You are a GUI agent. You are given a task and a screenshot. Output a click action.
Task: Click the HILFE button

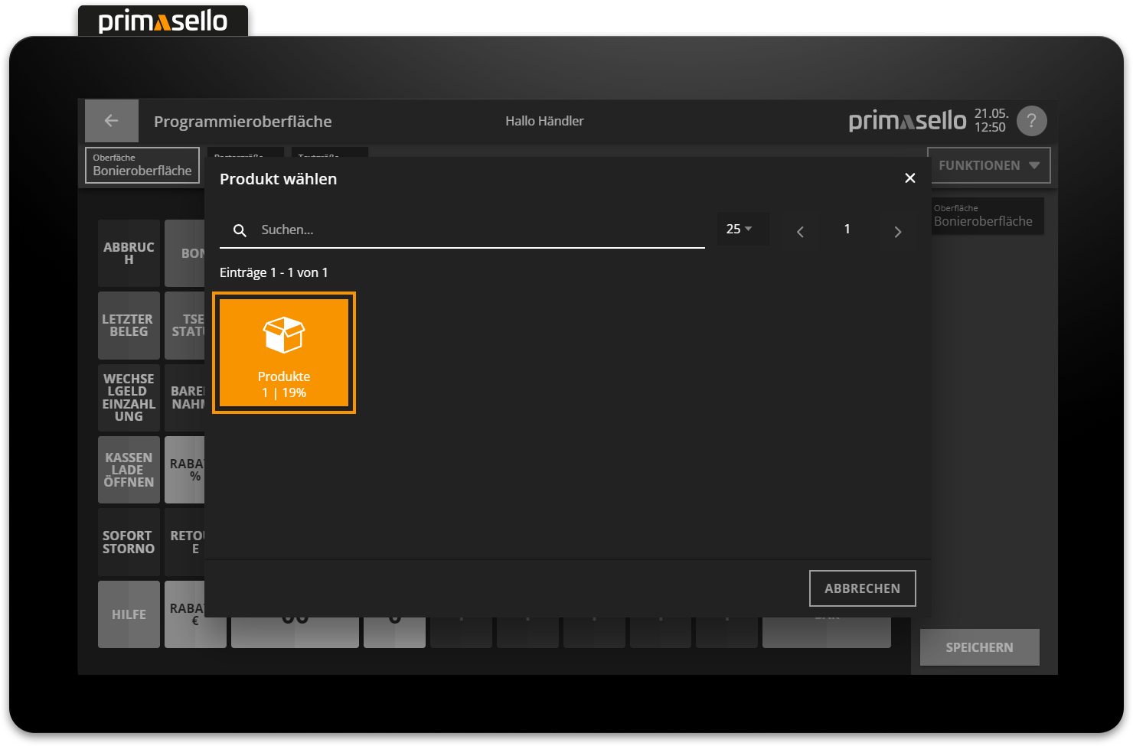pos(128,614)
